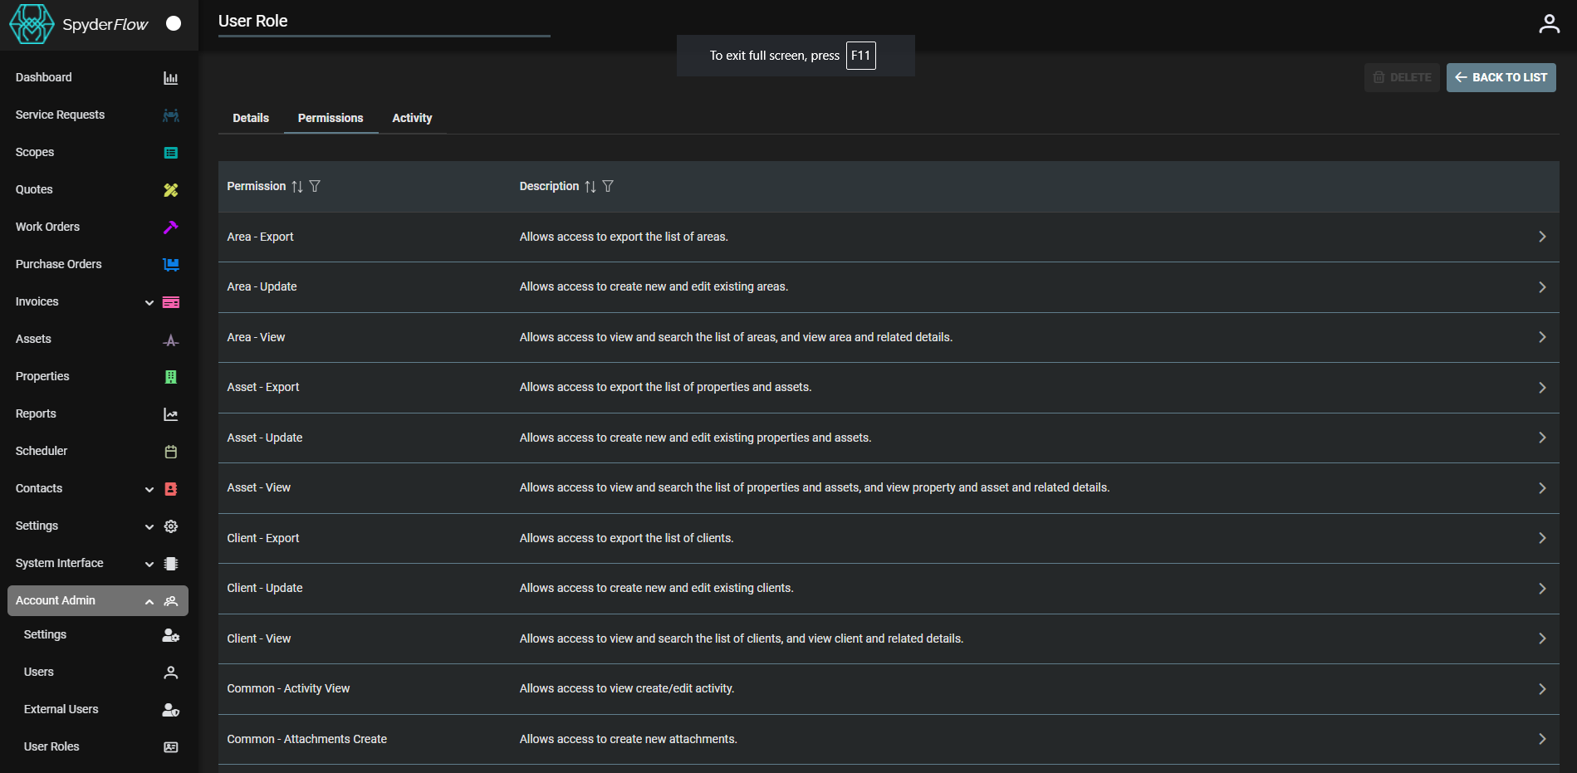The image size is (1577, 773).
Task: Click the Scheduler calendar icon
Action: (170, 452)
